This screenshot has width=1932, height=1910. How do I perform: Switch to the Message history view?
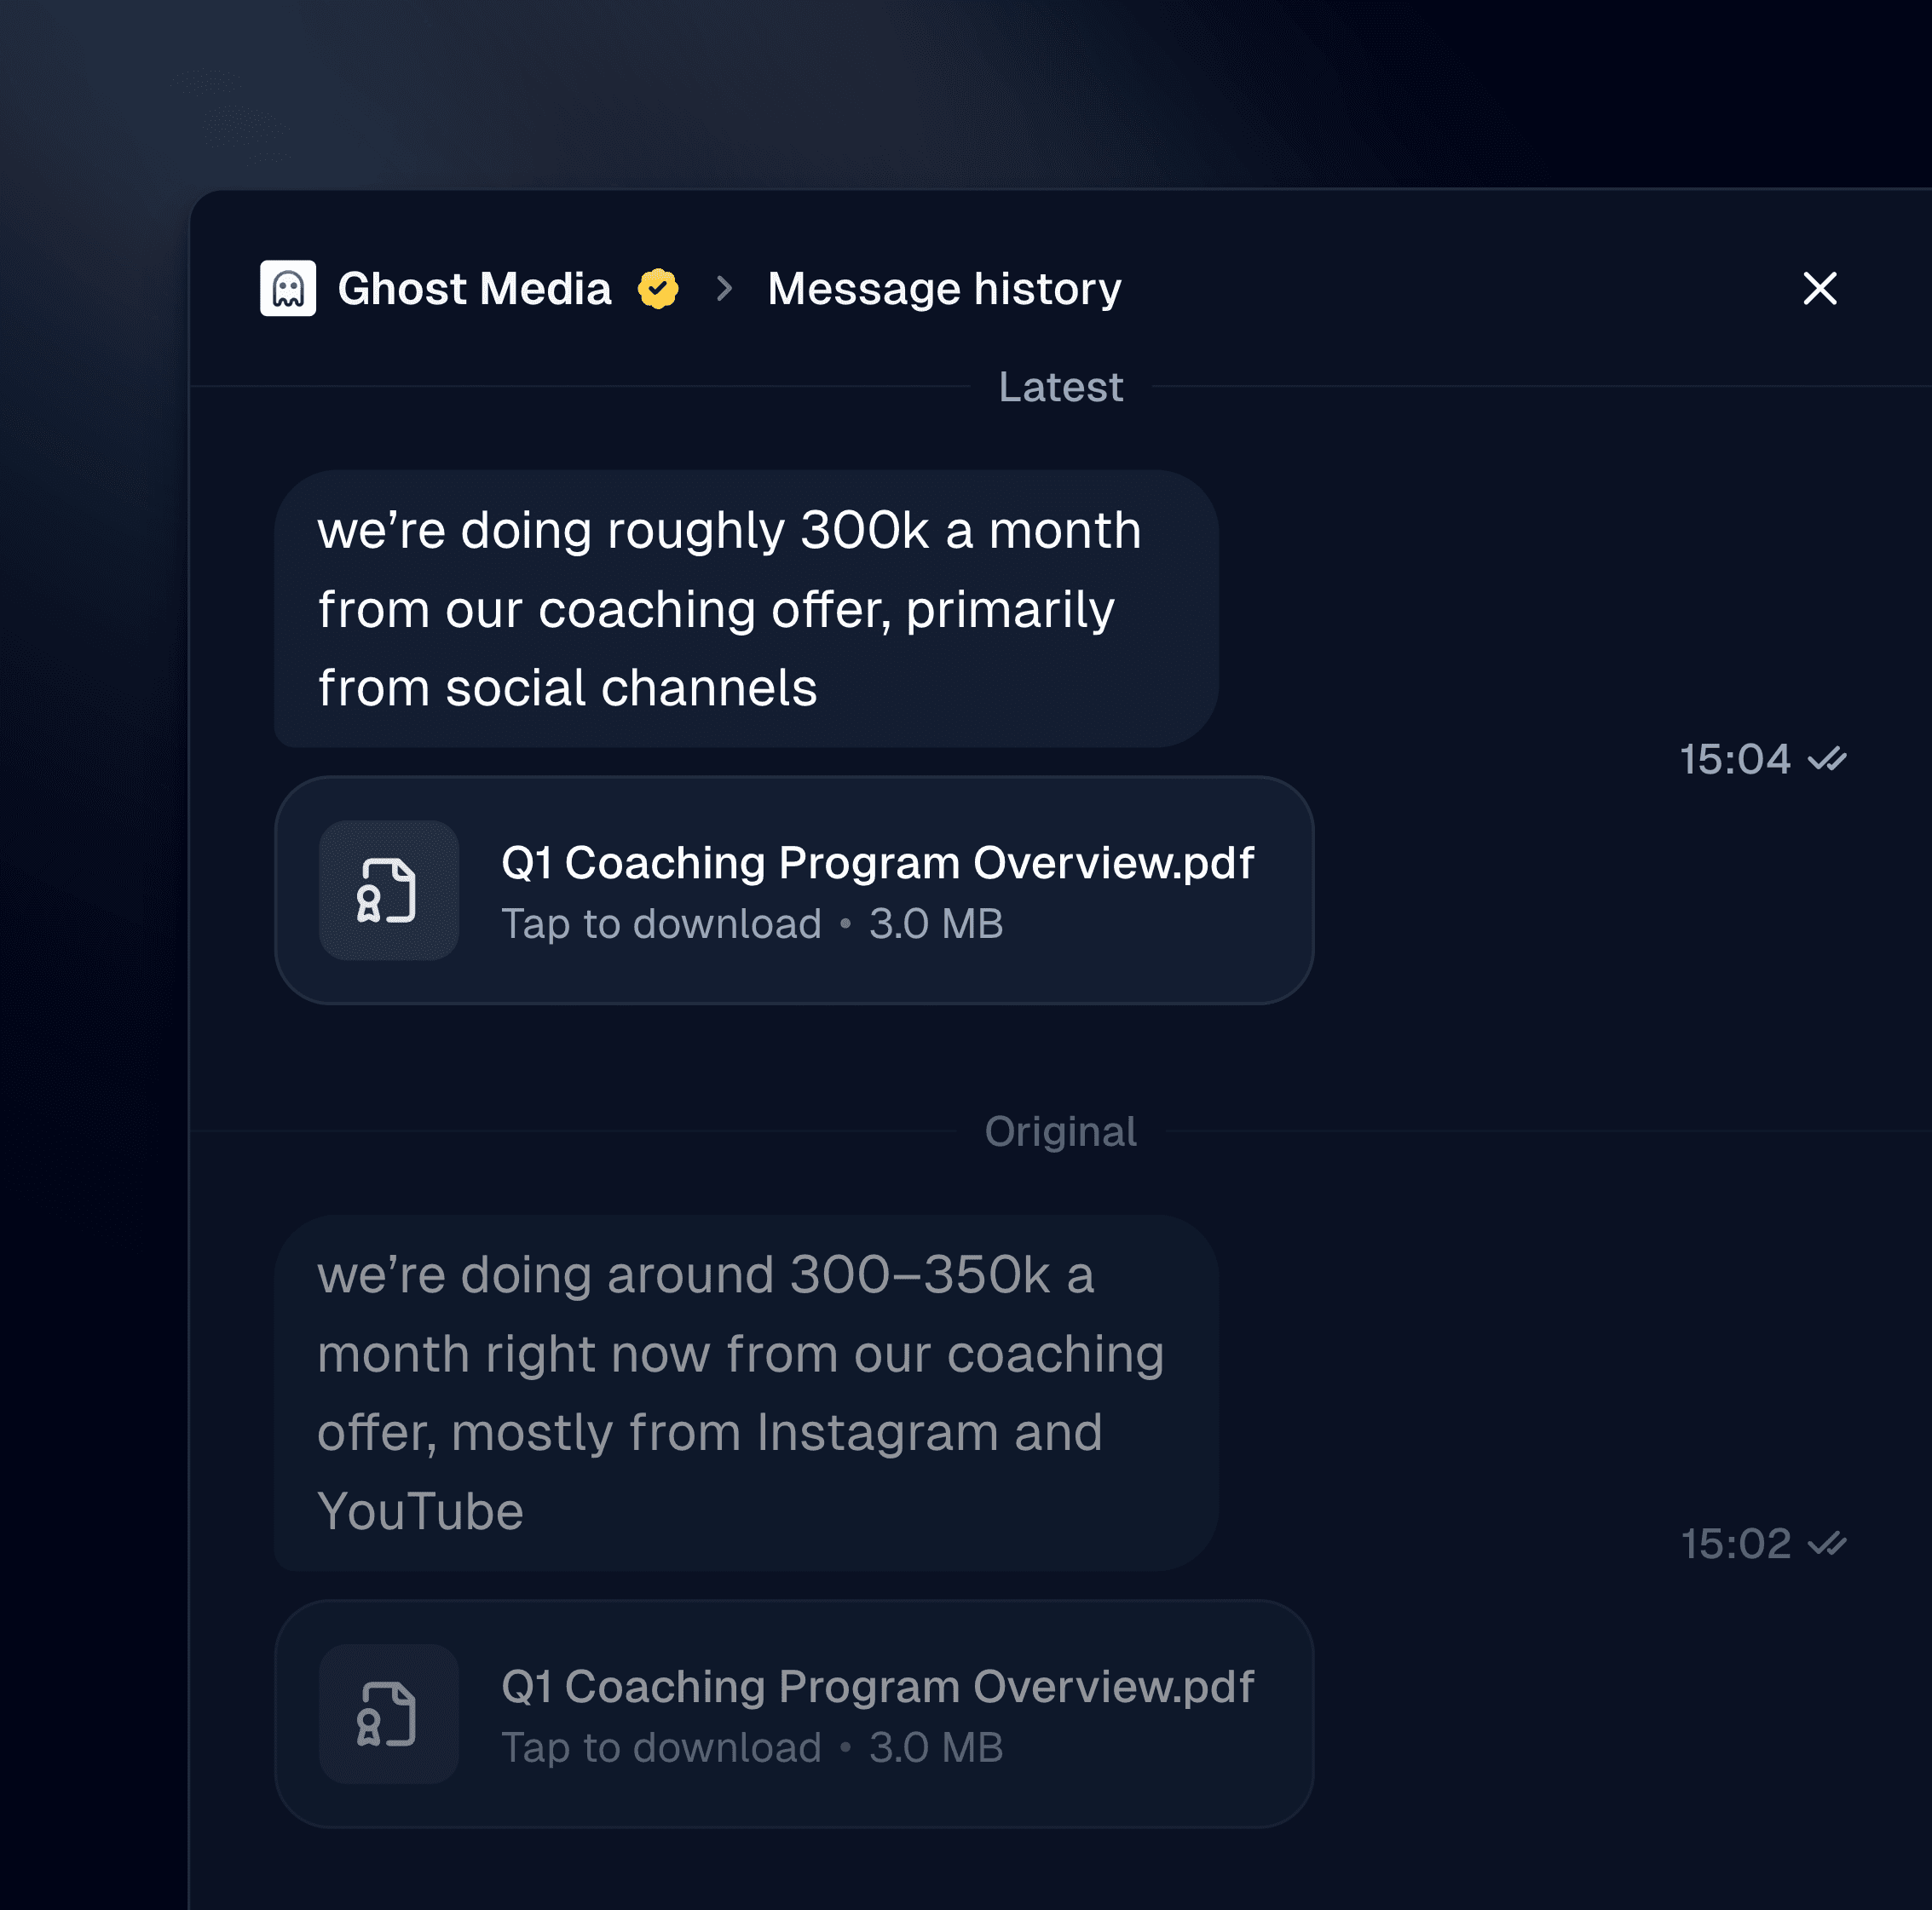pos(943,288)
